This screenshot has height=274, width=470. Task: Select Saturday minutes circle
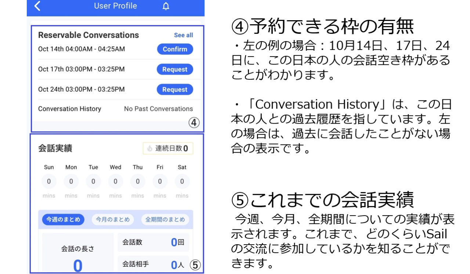click(182, 181)
